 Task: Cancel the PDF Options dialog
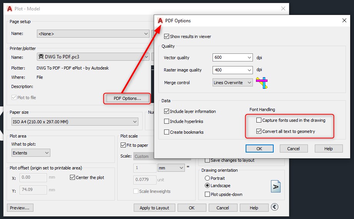pos(294,149)
